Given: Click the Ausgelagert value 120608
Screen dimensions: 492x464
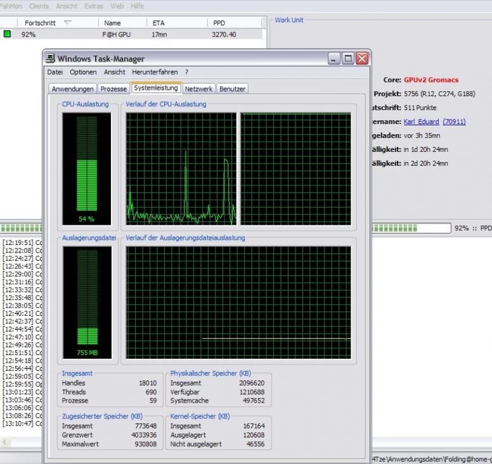Looking at the screenshot, I should tap(254, 435).
